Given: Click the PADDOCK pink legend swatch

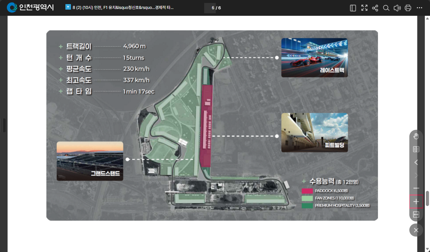Looking at the screenshot, I should tap(307, 191).
